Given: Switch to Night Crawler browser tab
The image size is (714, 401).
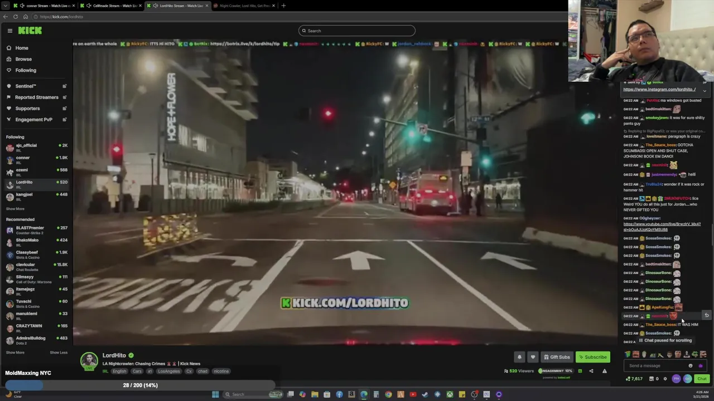Looking at the screenshot, I should (x=244, y=6).
